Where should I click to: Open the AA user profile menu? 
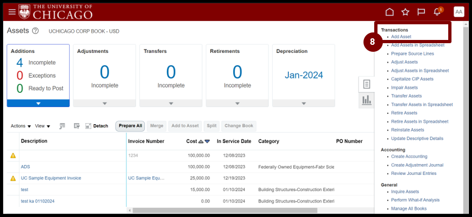[x=458, y=12]
